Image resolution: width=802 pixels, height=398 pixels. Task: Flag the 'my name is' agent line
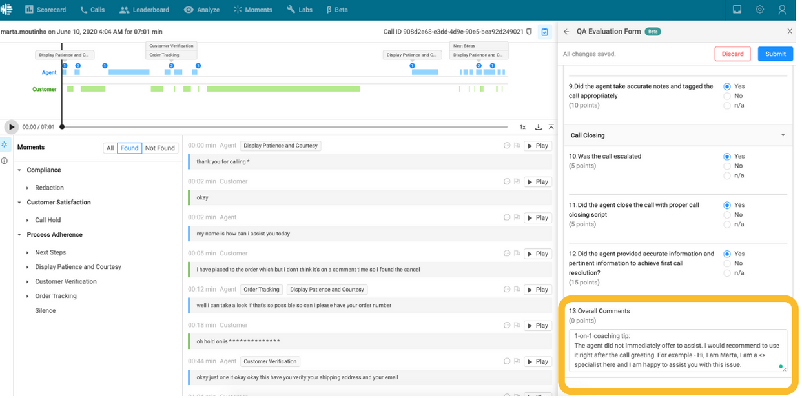pyautogui.click(x=517, y=218)
